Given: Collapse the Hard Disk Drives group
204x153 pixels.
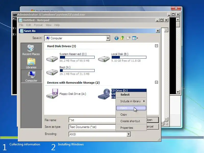Looking at the screenshot, I should 156,46.
